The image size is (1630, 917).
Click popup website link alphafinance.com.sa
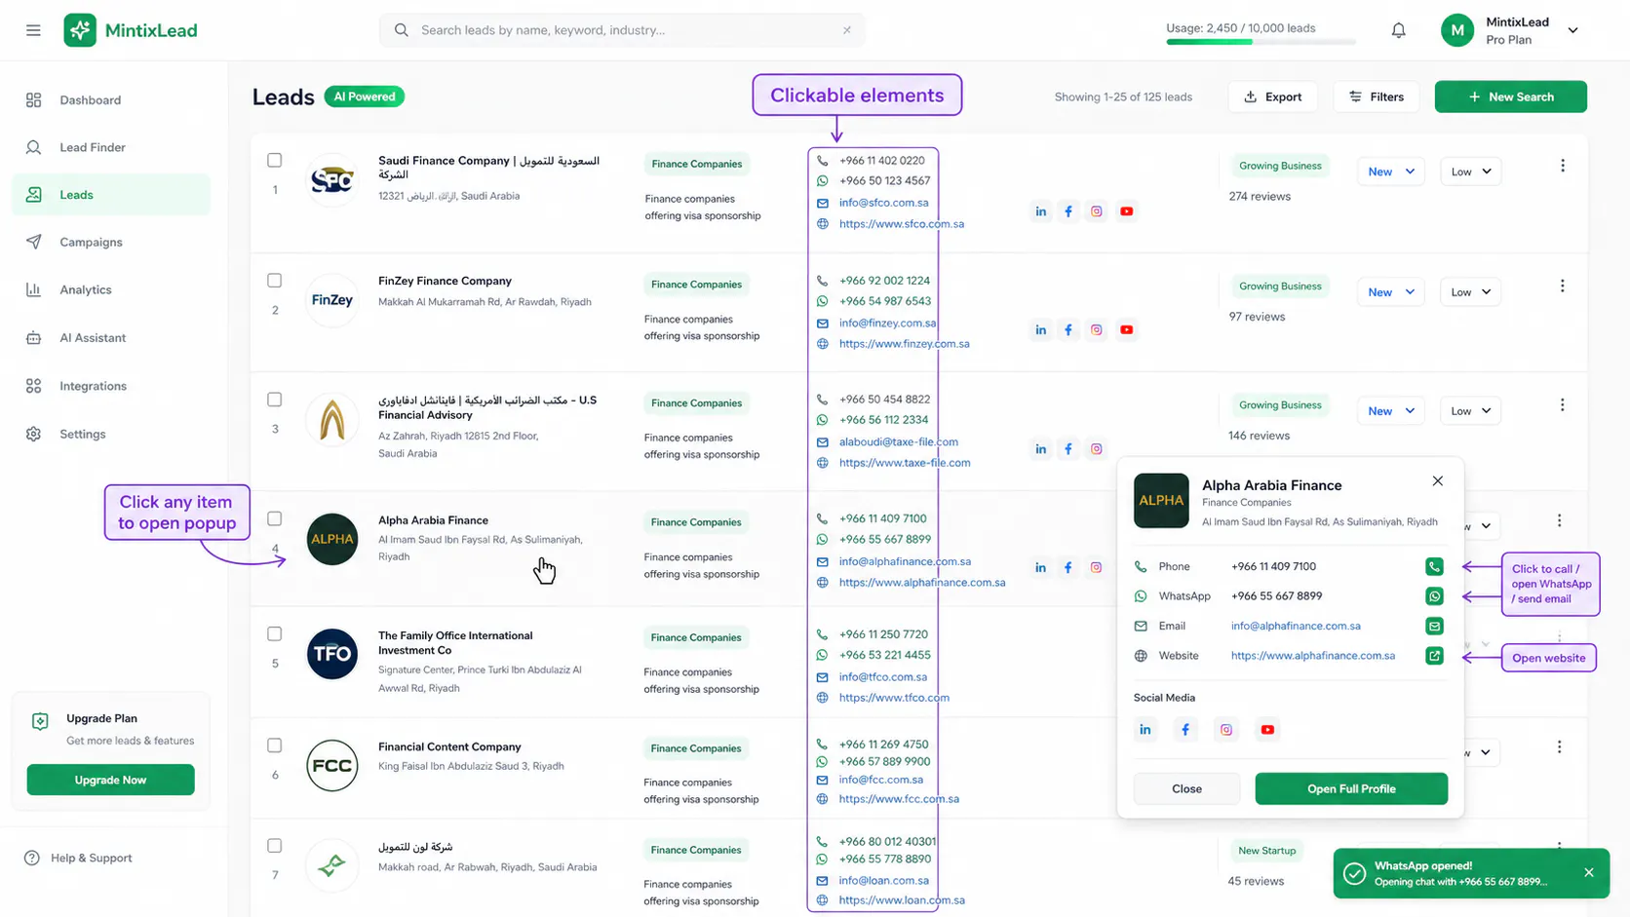pos(1312,656)
